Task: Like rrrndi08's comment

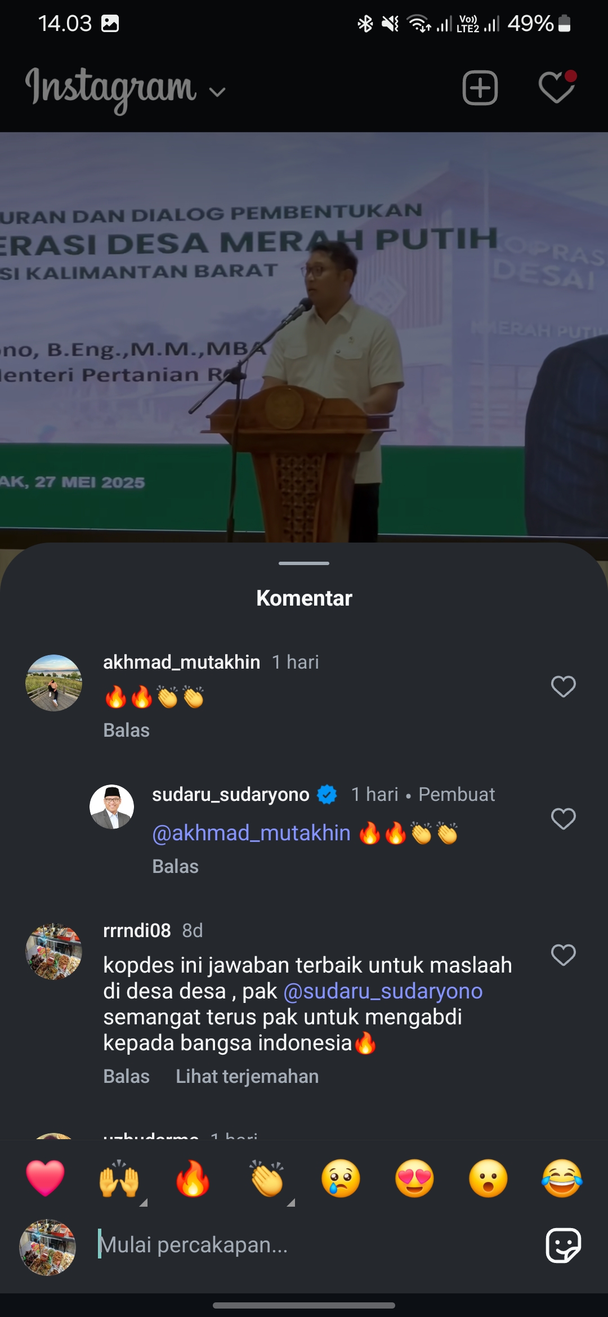Action: coord(563,955)
